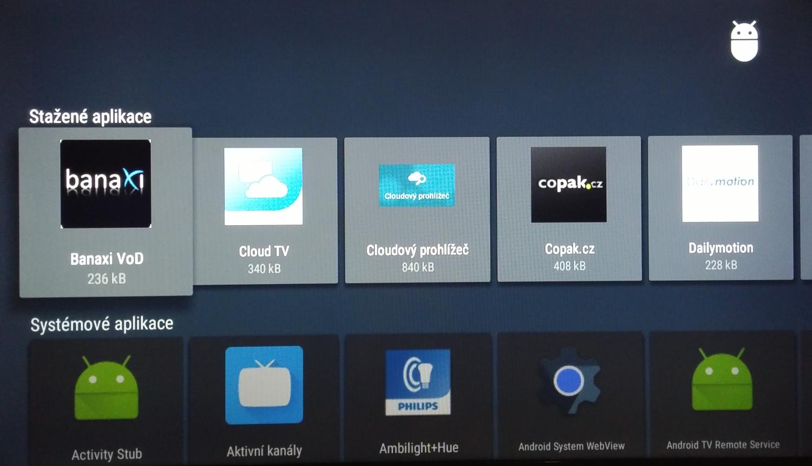This screenshot has height=466, width=812.
Task: Click the Copak.cz app name label
Action: click(569, 248)
